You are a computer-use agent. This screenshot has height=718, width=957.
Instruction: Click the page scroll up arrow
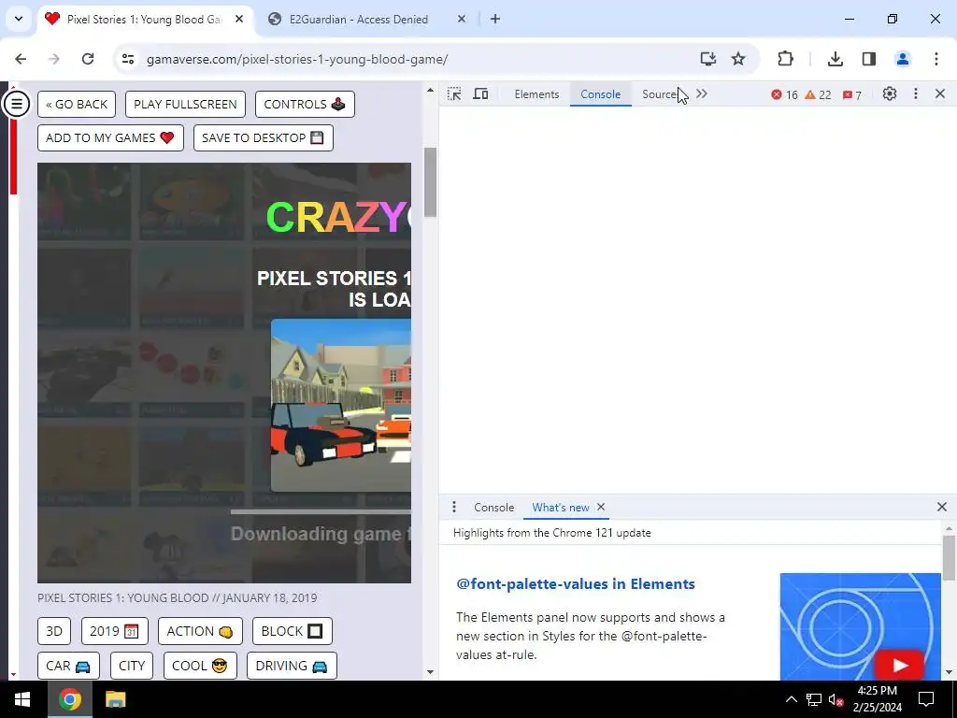(430, 91)
